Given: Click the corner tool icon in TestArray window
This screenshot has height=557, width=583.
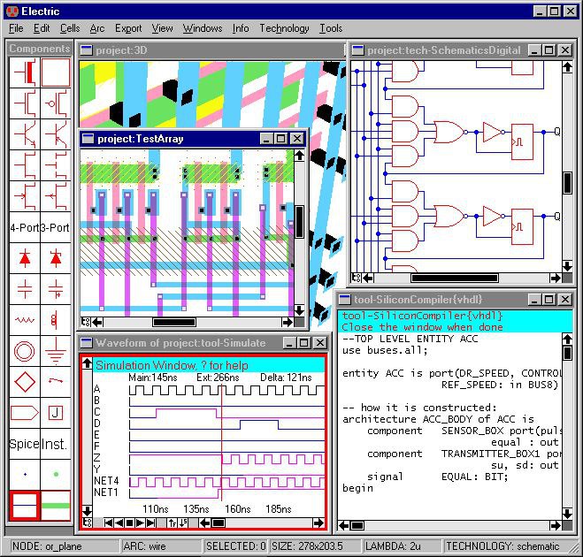Looking at the screenshot, I should (x=86, y=322).
